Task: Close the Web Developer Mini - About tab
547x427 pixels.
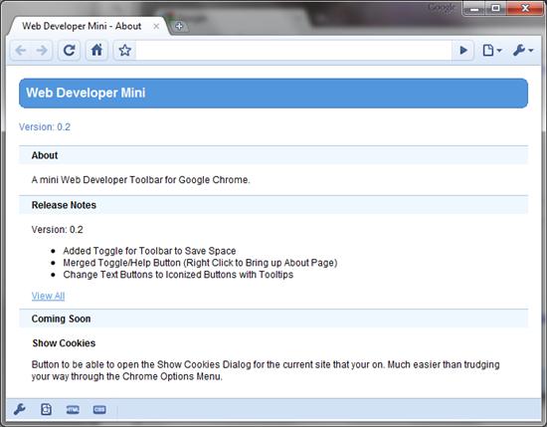Action: (x=156, y=26)
